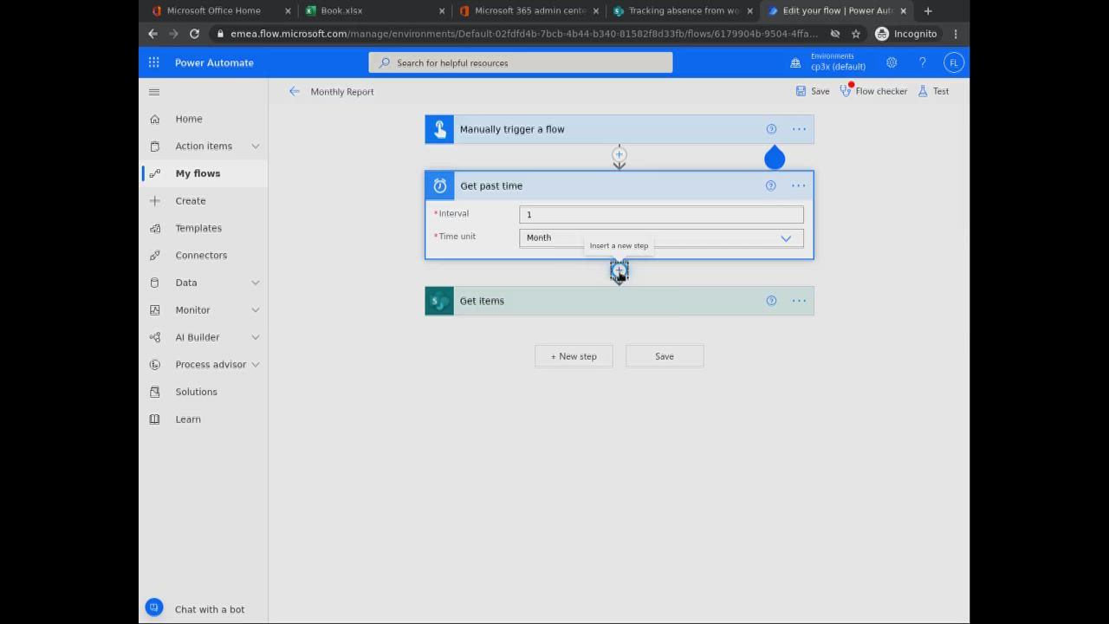Click the Save button below the flow
This screenshot has height=624, width=1109.
tap(665, 356)
